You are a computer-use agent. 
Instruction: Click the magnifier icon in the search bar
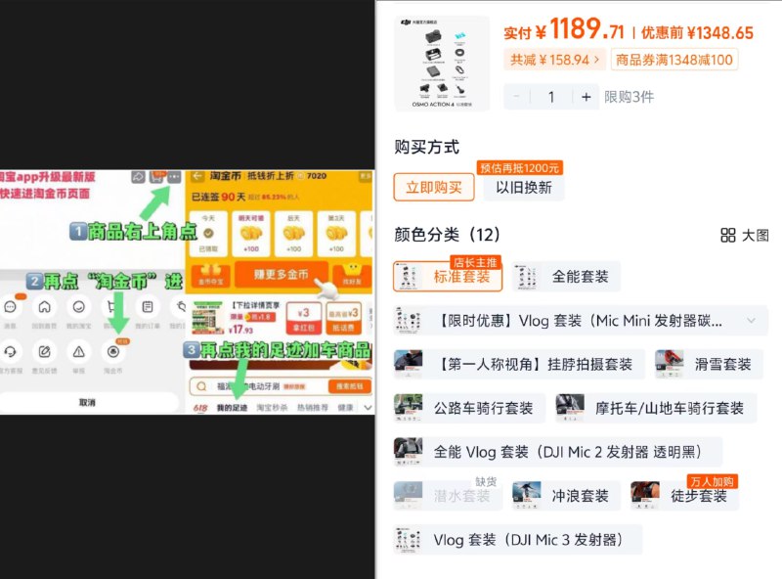pyautogui.click(x=201, y=386)
